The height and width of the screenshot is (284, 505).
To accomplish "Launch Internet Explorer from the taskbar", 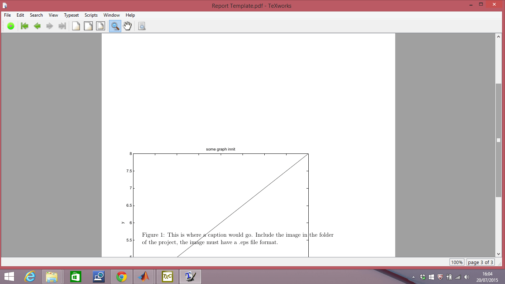I will (x=30, y=277).
